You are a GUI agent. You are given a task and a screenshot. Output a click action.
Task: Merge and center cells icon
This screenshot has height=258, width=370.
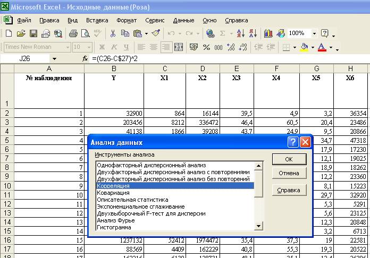pyautogui.click(x=179, y=47)
